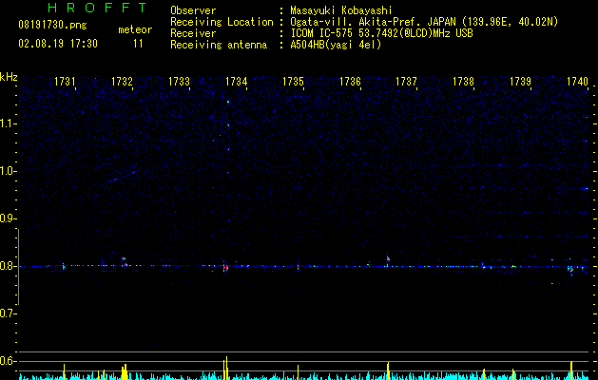Click the meteor echo near 1740 at 0.8 kHz
This screenshot has height=380, width=598.
click(x=570, y=270)
